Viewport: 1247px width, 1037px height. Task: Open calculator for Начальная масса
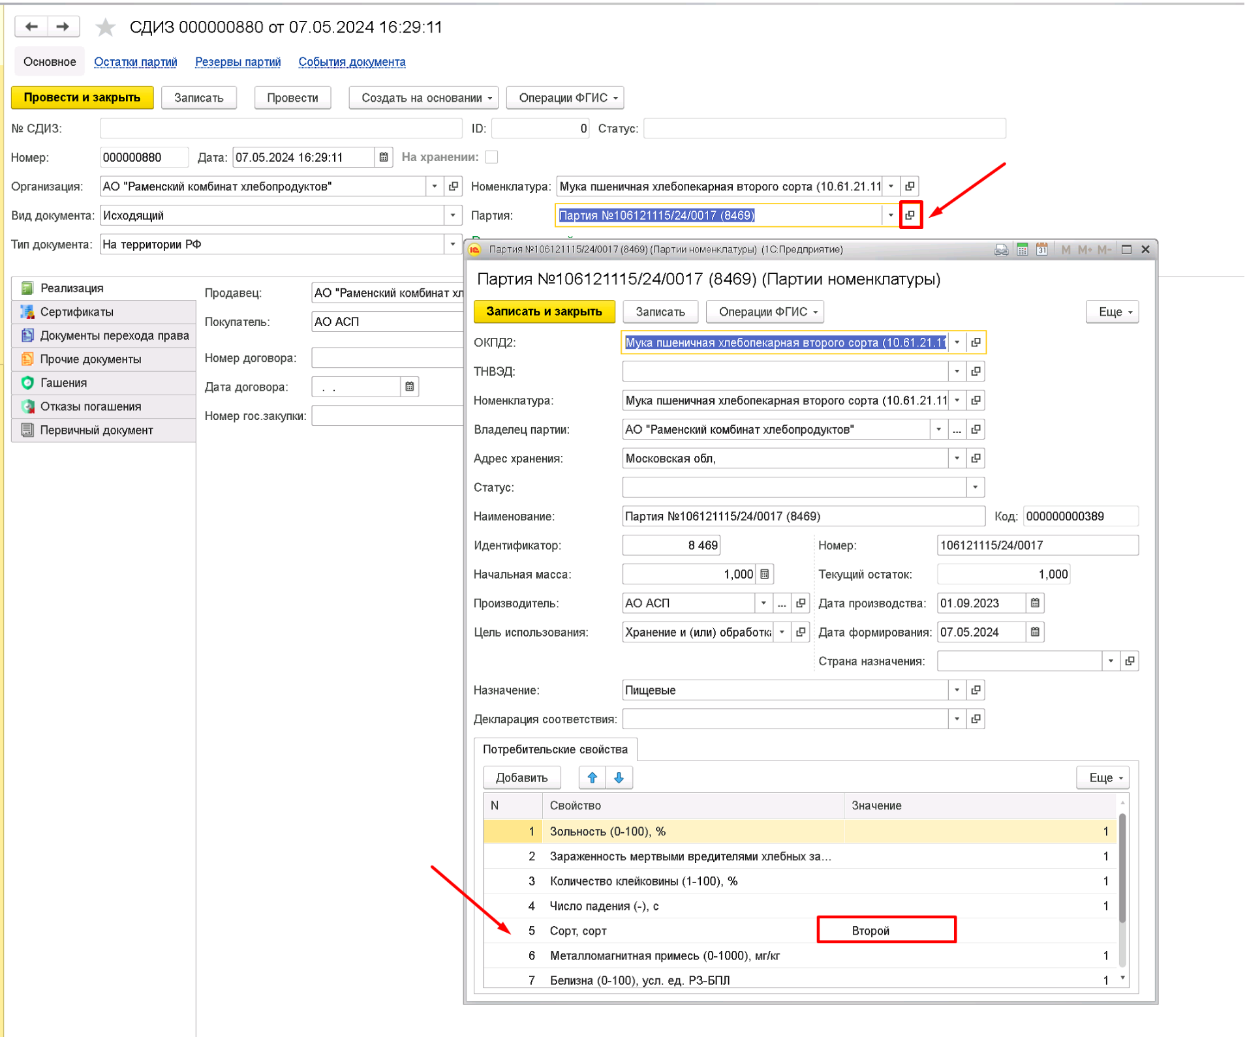pyautogui.click(x=765, y=574)
